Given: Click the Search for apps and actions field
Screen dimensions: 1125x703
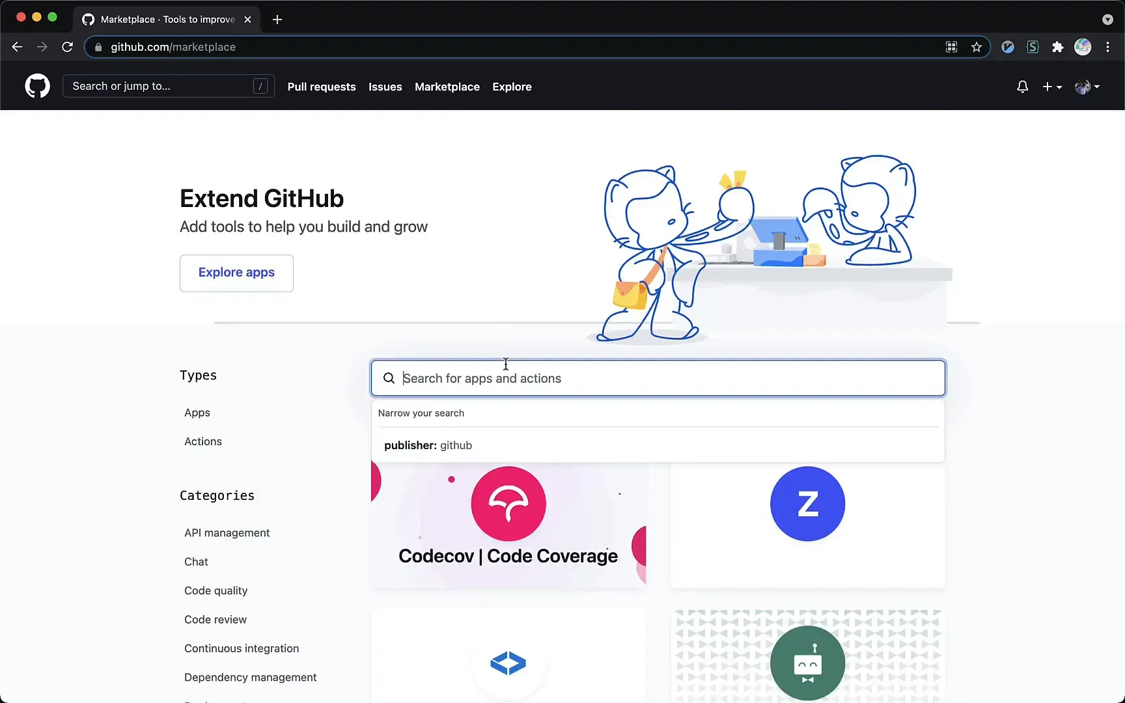Looking at the screenshot, I should [658, 378].
